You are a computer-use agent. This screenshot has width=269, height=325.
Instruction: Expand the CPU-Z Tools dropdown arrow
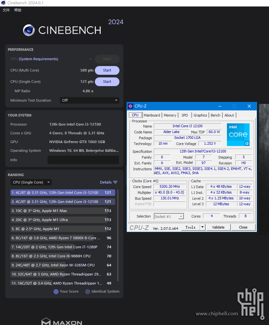202,227
